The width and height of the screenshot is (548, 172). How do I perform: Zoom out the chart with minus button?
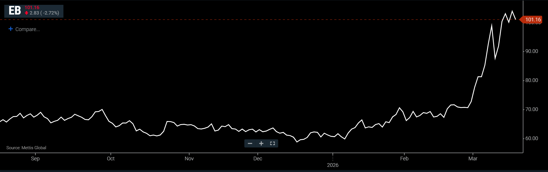click(x=250, y=144)
